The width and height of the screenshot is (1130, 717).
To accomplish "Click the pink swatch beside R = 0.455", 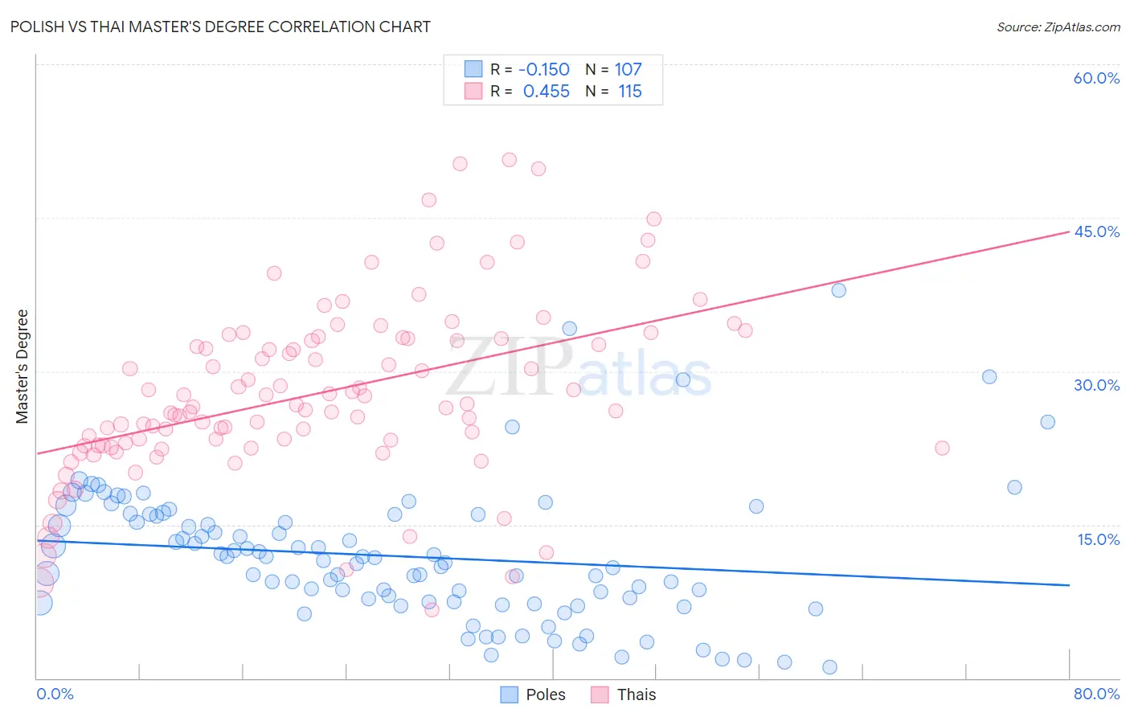I will click(473, 91).
